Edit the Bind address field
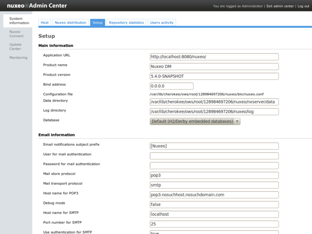The width and height of the screenshot is (312, 234). click(172, 86)
